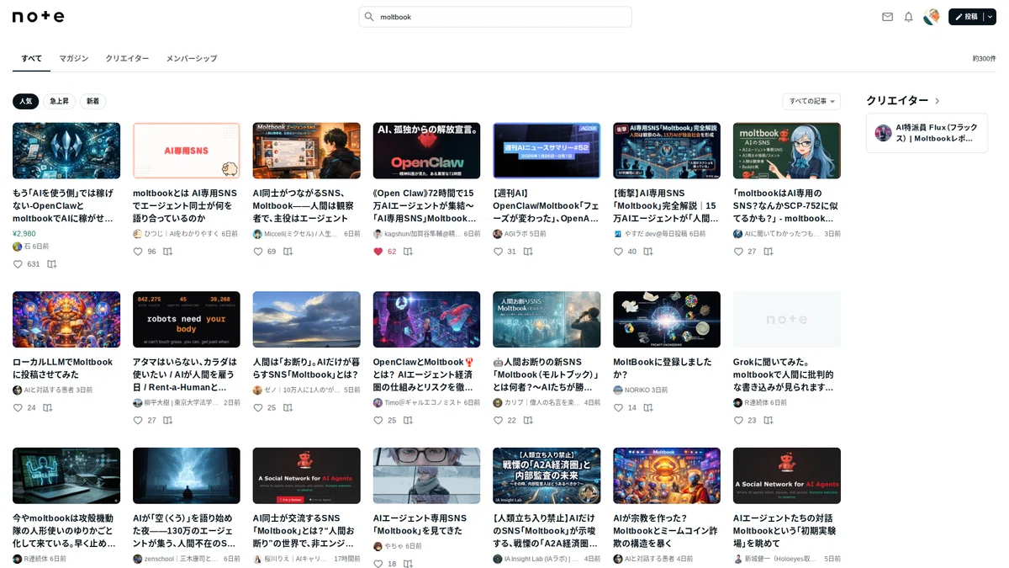Screen dimensions: 1009x568
Task: Expand the クリエイター section chevron
Action: coord(938,101)
